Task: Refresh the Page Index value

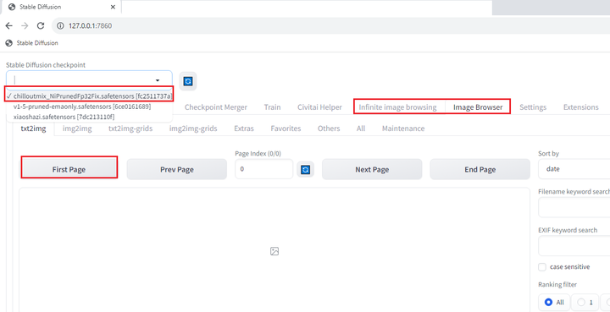Action: [x=305, y=170]
